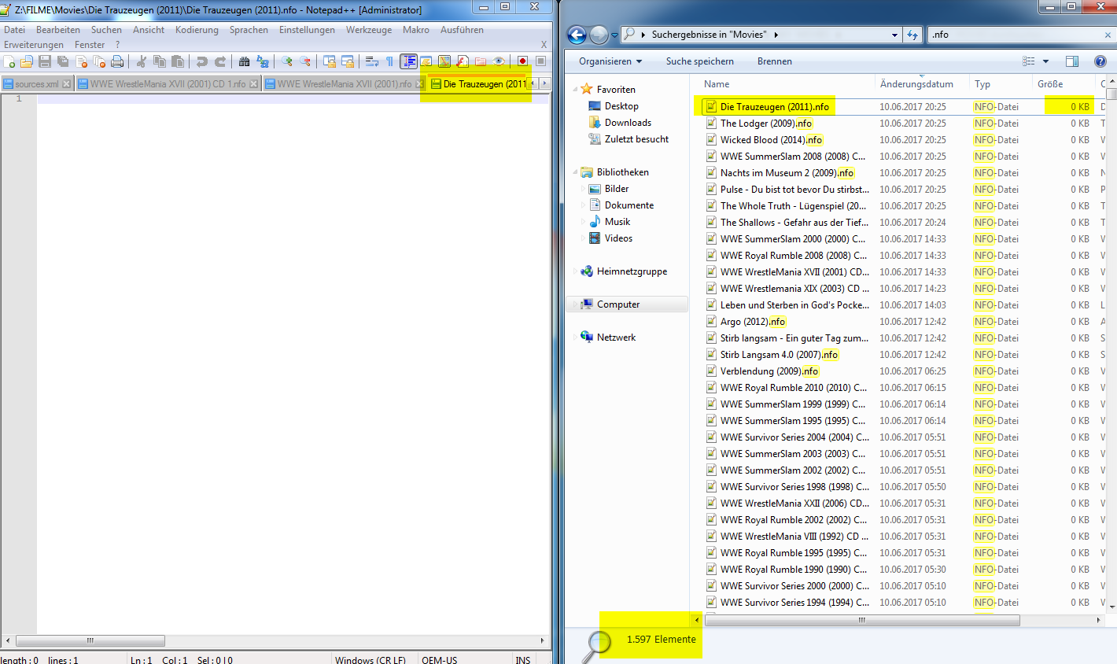Image resolution: width=1117 pixels, height=664 pixels.
Task: Click the Save All icon in Notepad++
Action: [x=63, y=61]
